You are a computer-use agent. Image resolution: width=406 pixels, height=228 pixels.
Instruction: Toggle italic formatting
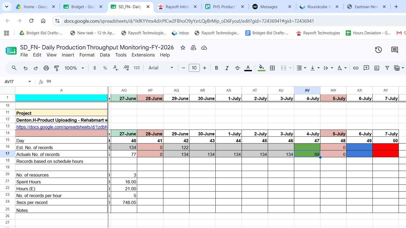227,68
